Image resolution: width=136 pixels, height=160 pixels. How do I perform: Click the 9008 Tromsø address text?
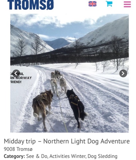18,149
